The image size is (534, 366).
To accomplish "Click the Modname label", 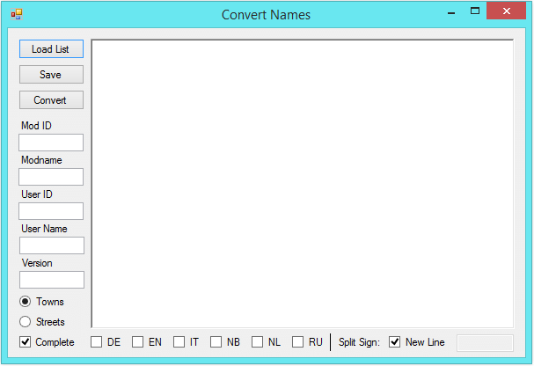I will point(41,160).
